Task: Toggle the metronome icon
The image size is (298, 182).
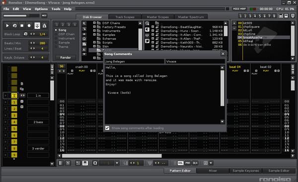Action: (x=44, y=26)
